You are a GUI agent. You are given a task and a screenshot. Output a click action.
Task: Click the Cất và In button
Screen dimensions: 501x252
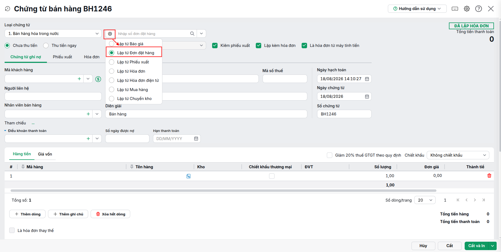(x=477, y=246)
